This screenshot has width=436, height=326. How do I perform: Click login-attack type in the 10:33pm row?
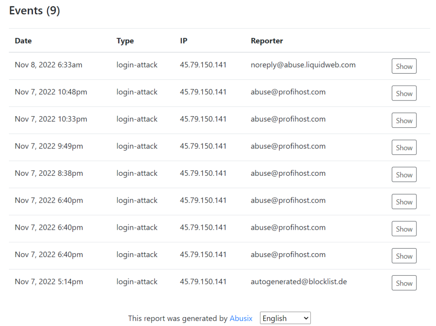click(137, 119)
